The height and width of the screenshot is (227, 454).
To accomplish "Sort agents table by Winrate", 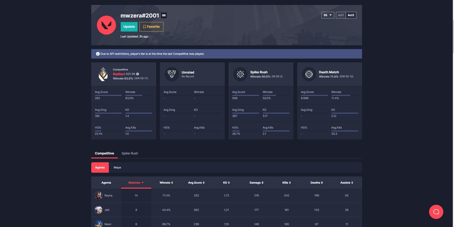I will click(x=166, y=183).
